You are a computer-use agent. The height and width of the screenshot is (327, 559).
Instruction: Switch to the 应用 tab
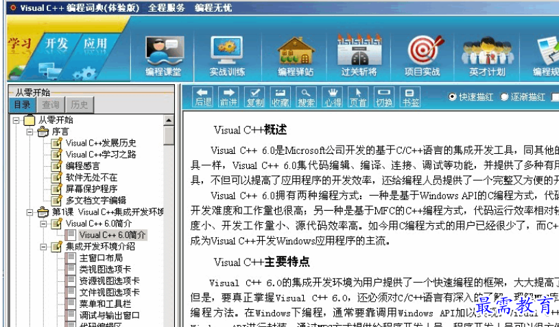point(95,44)
